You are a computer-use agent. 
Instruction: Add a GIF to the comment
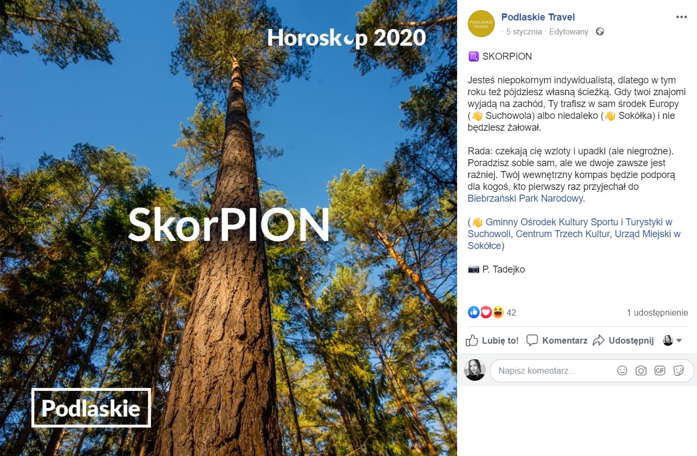click(x=660, y=370)
